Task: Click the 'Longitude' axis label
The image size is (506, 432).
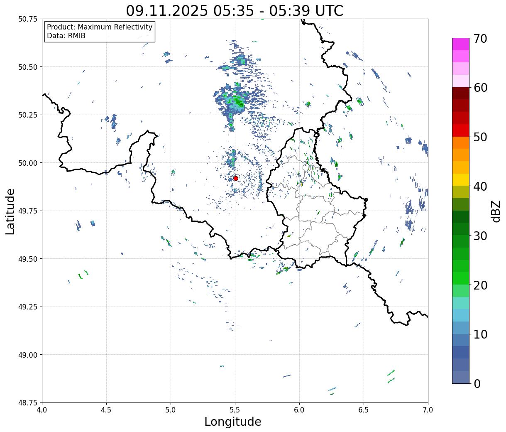Action: pos(233,422)
